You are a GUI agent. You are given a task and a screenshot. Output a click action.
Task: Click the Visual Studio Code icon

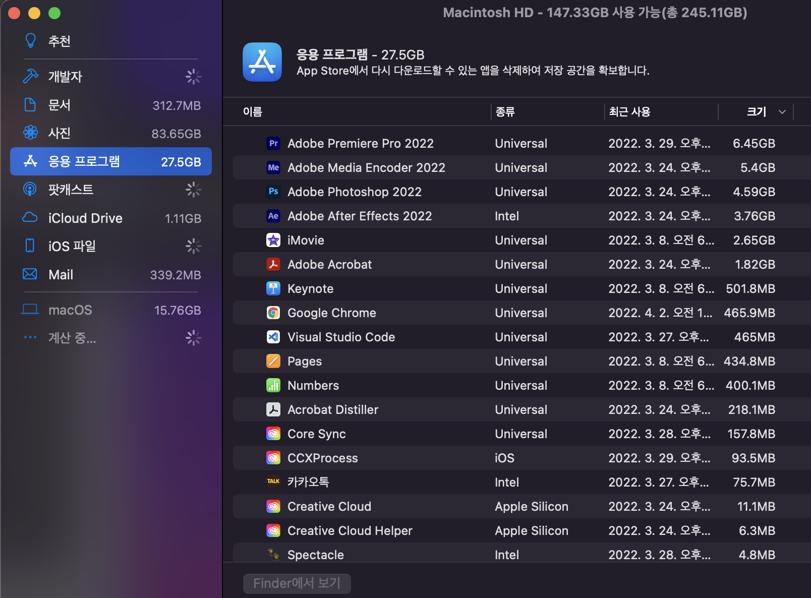click(x=273, y=337)
